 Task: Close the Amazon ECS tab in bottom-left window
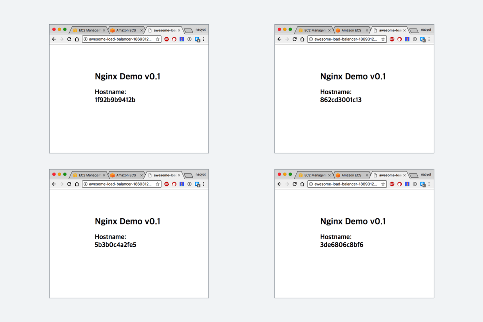pos(142,175)
